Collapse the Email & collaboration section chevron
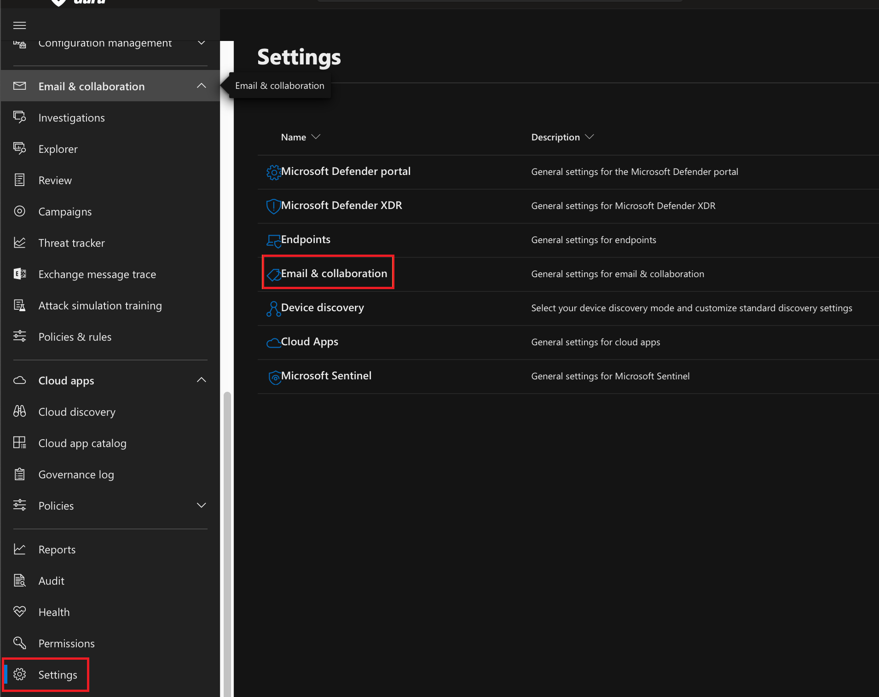Screen dimensions: 879x697 click(202, 86)
